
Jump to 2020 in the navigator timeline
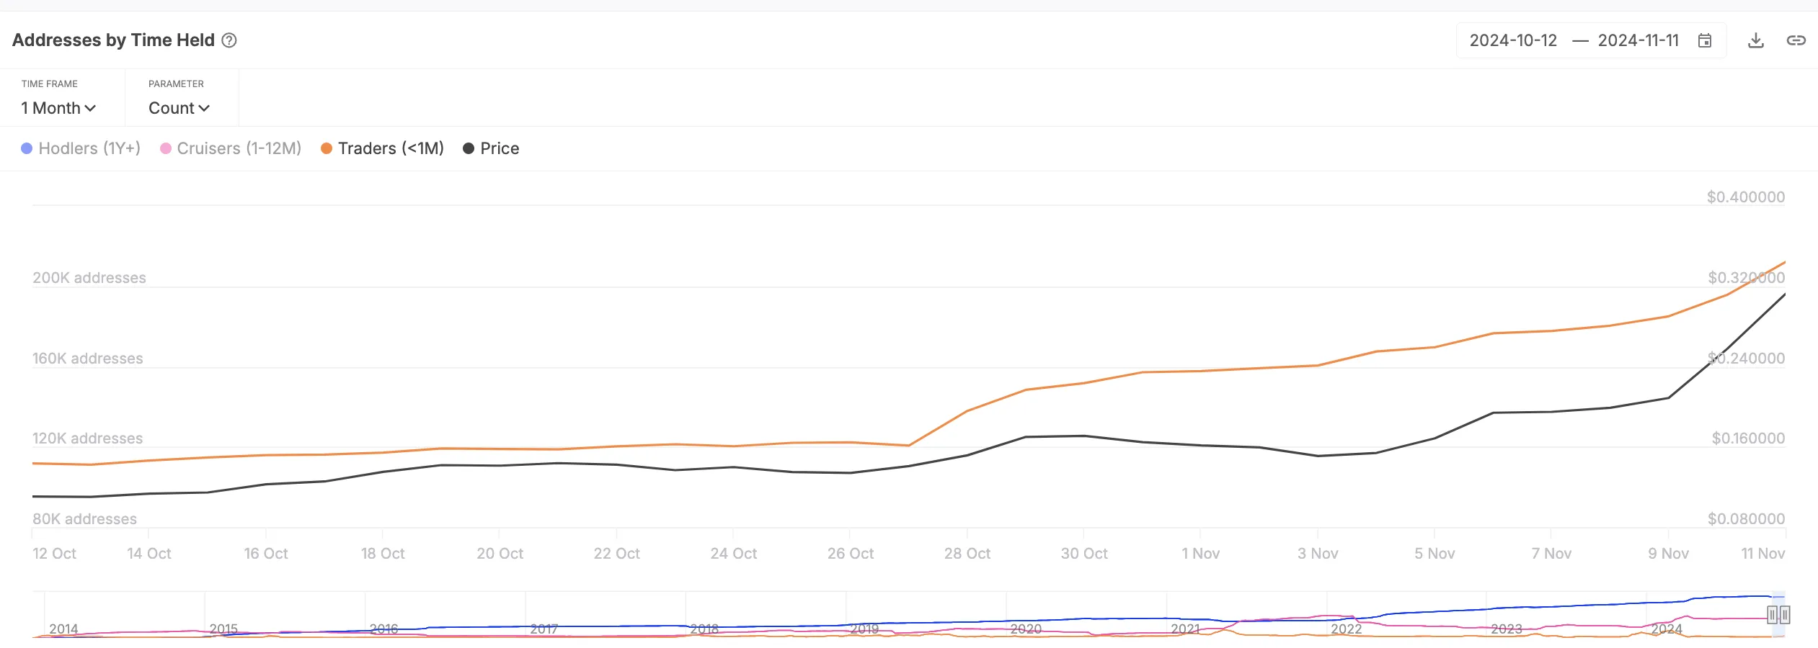pos(1025,629)
